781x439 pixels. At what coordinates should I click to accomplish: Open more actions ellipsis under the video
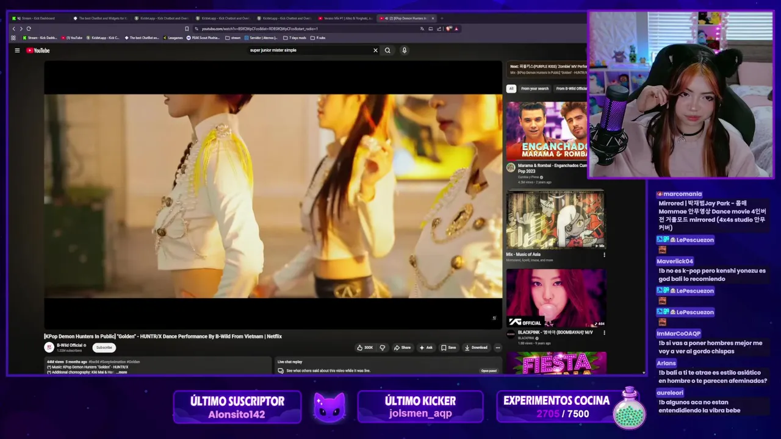497,348
